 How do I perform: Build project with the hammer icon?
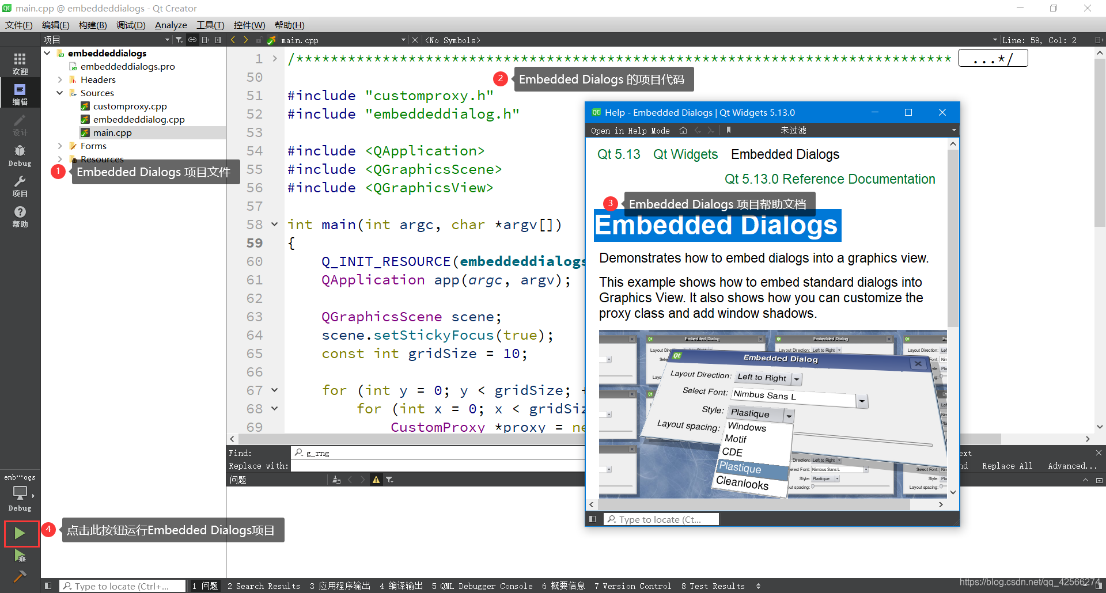coord(20,576)
